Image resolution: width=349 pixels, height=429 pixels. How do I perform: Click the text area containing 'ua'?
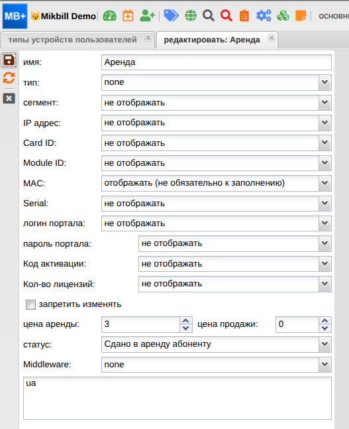pos(177,398)
